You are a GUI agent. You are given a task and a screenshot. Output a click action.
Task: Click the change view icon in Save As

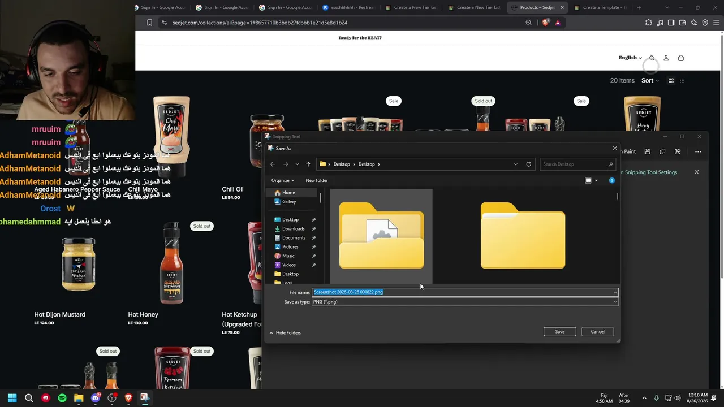pyautogui.click(x=588, y=181)
